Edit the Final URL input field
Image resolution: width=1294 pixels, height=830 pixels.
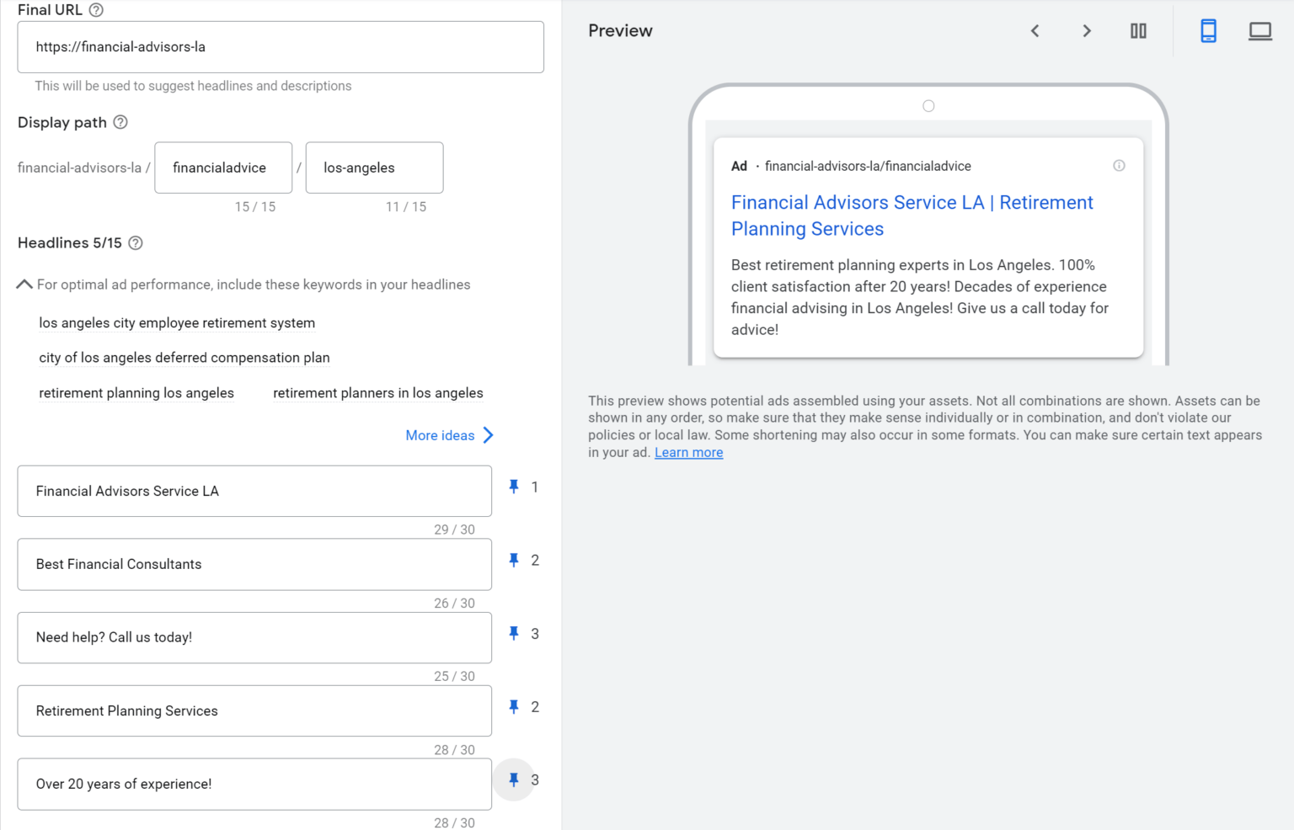[281, 46]
